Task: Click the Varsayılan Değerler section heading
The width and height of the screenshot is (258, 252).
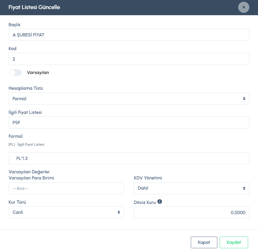Action: click(x=29, y=172)
